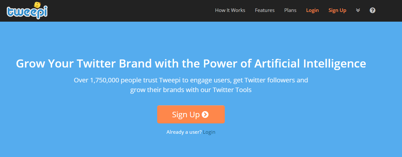Click the yellow bird atop the logo
Image resolution: width=402 pixels, height=157 pixels.
(x=37, y=5)
